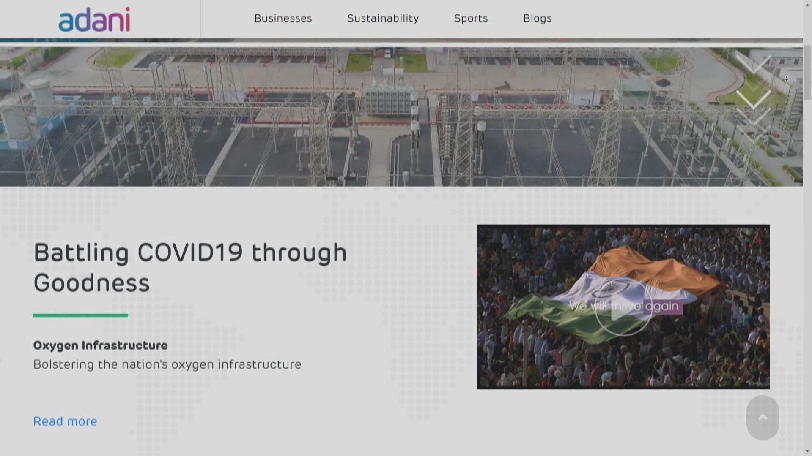Open the Businesses menu
This screenshot has height=456, width=812.
coord(283,19)
